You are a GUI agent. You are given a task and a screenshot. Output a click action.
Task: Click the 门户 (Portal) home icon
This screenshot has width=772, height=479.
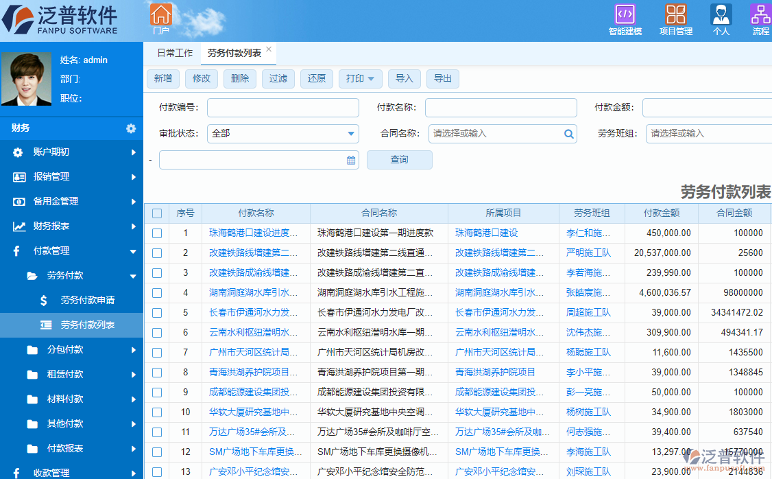click(x=162, y=15)
